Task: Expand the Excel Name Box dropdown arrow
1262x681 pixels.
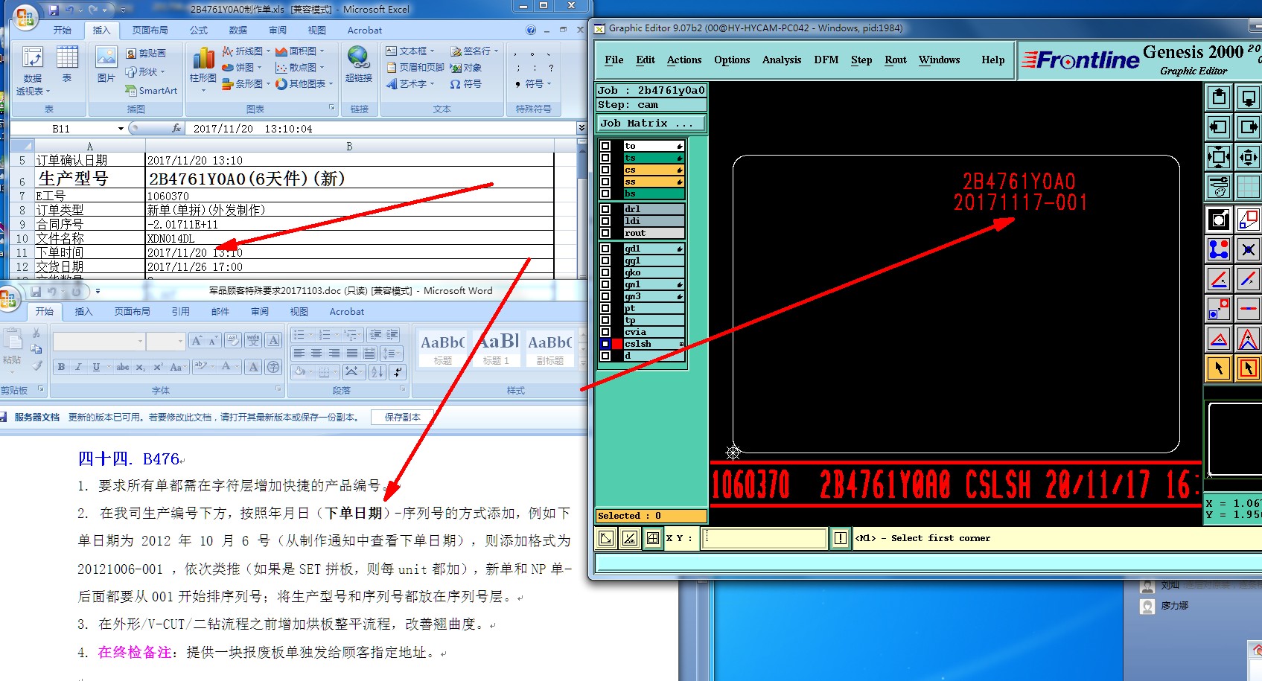Action: [121, 129]
